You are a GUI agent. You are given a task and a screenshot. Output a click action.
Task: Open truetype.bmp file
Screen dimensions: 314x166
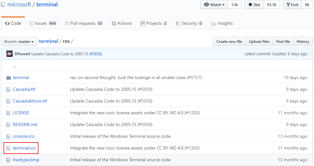tap(26, 160)
